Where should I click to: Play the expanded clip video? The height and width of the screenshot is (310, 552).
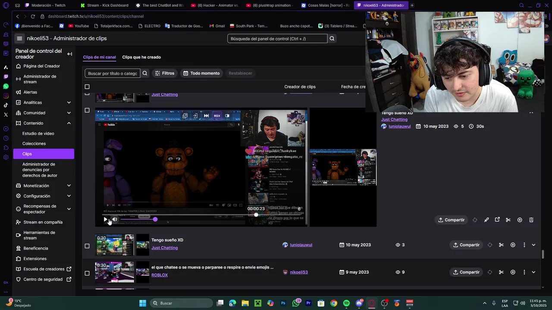pyautogui.click(x=106, y=219)
